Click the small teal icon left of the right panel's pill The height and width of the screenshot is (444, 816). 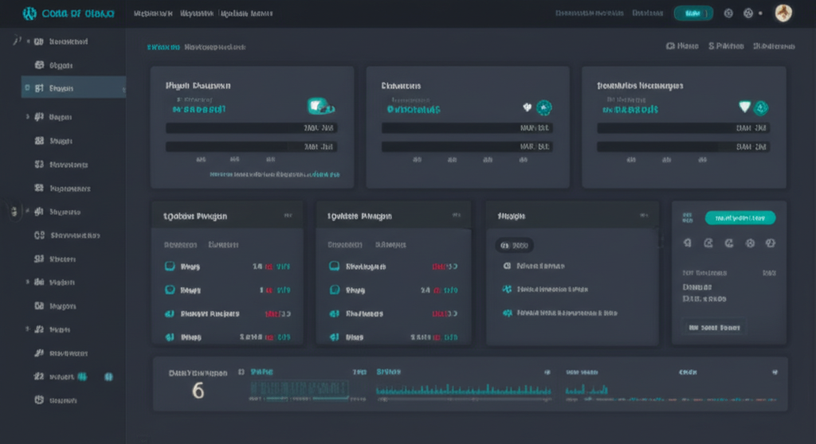coord(688,218)
